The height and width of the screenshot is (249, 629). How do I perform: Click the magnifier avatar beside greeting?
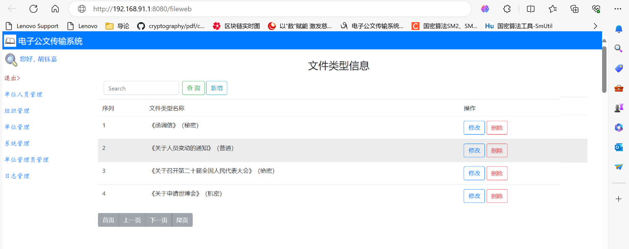[x=11, y=60]
